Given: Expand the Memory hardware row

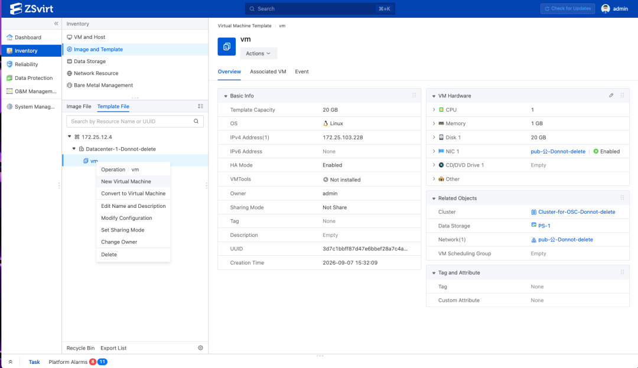Looking at the screenshot, I should pyautogui.click(x=434, y=123).
